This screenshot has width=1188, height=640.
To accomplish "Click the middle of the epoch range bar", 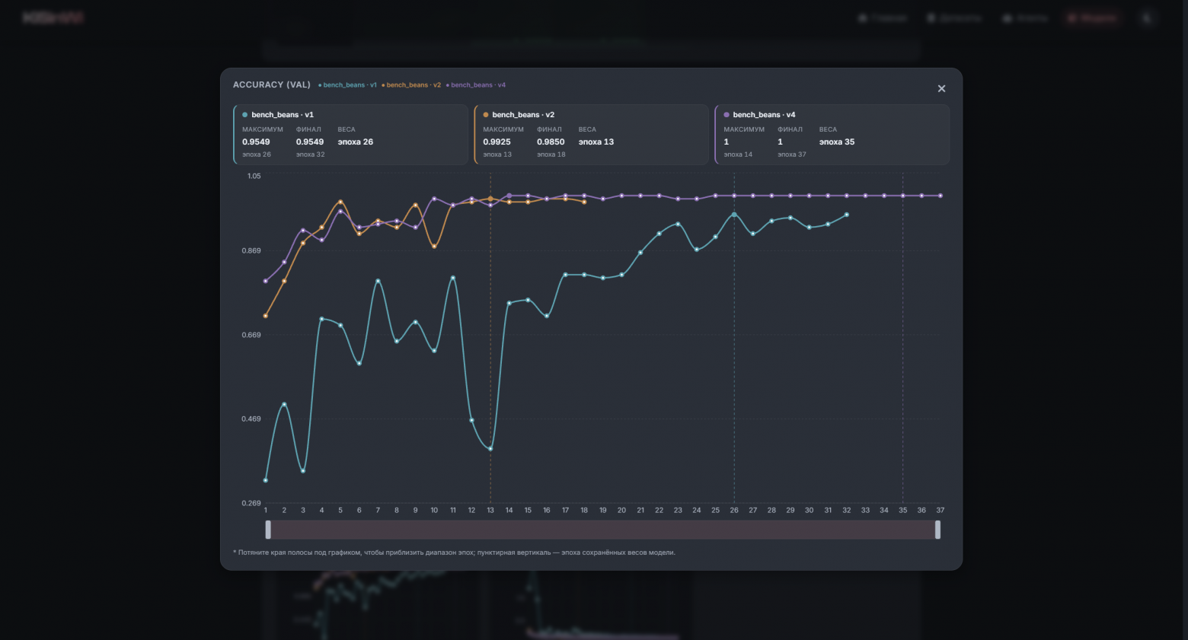I will point(602,530).
